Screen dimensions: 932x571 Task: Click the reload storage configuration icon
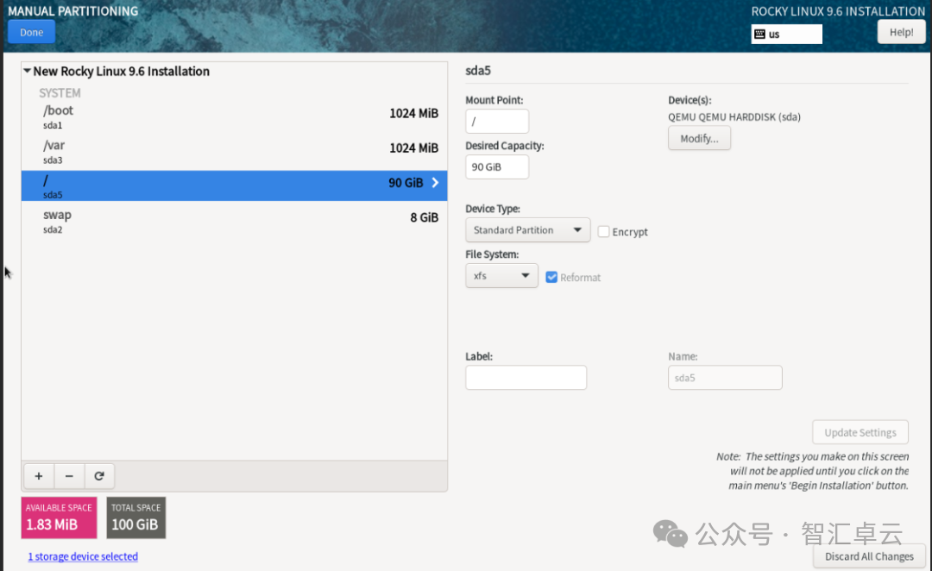[x=99, y=476]
